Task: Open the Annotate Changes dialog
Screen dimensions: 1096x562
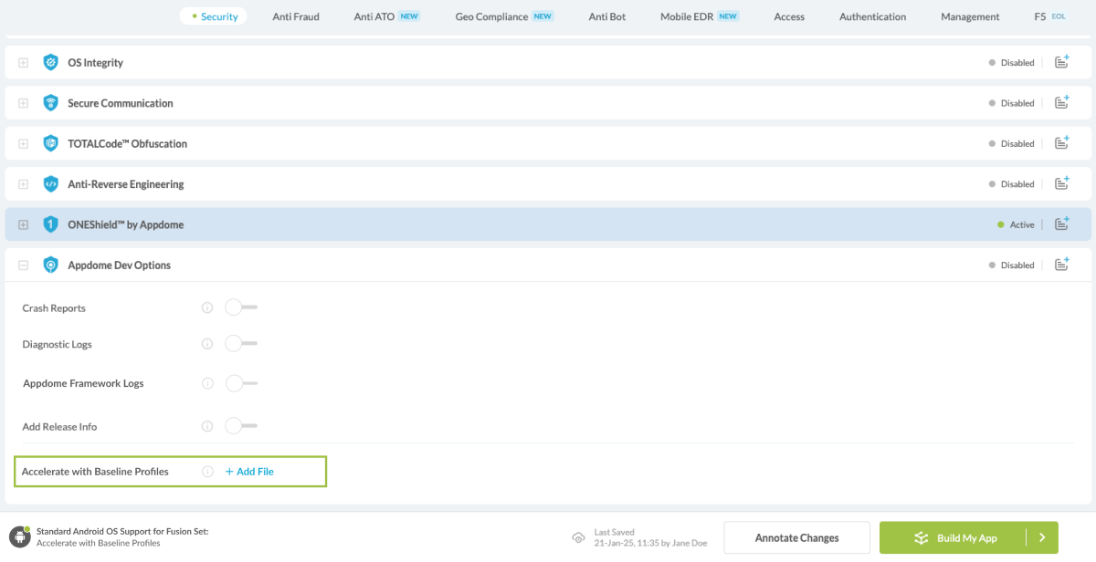Action: 796,537
